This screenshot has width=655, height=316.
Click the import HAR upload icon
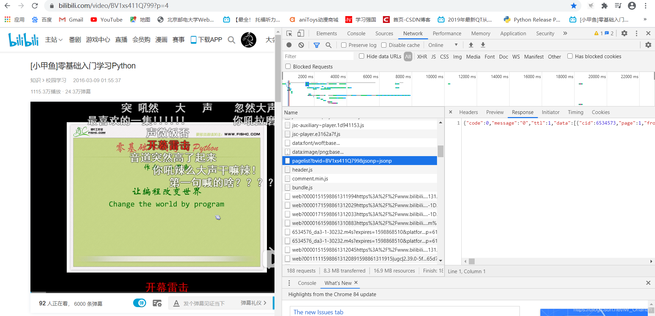(x=471, y=45)
